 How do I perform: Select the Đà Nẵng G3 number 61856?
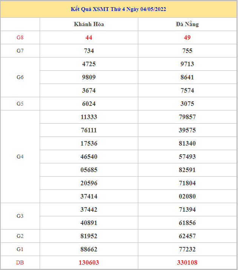[x=187, y=223]
